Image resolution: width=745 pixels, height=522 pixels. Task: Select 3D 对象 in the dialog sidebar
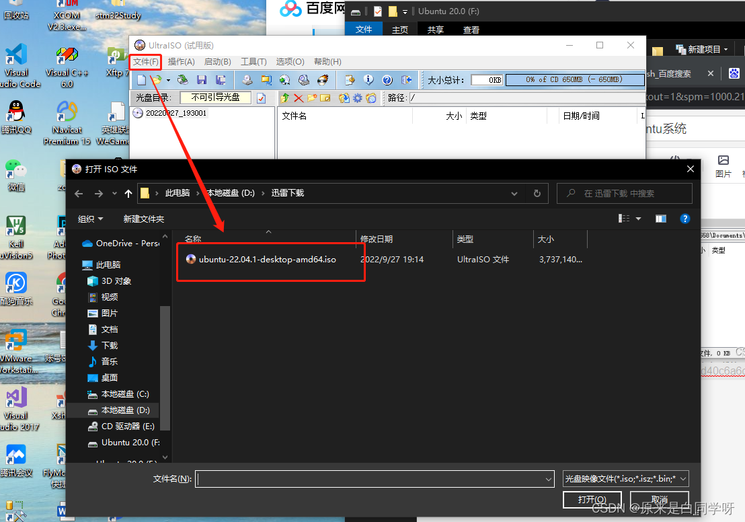click(x=110, y=281)
